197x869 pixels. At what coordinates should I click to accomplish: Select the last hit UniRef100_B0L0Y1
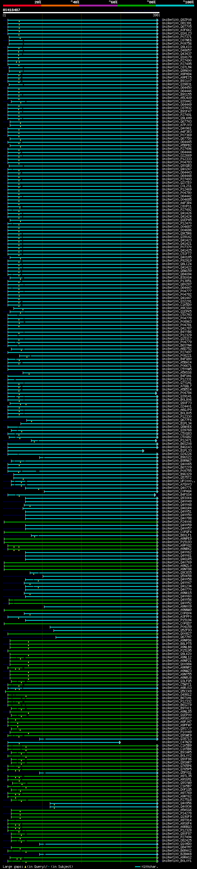(176, 861)
